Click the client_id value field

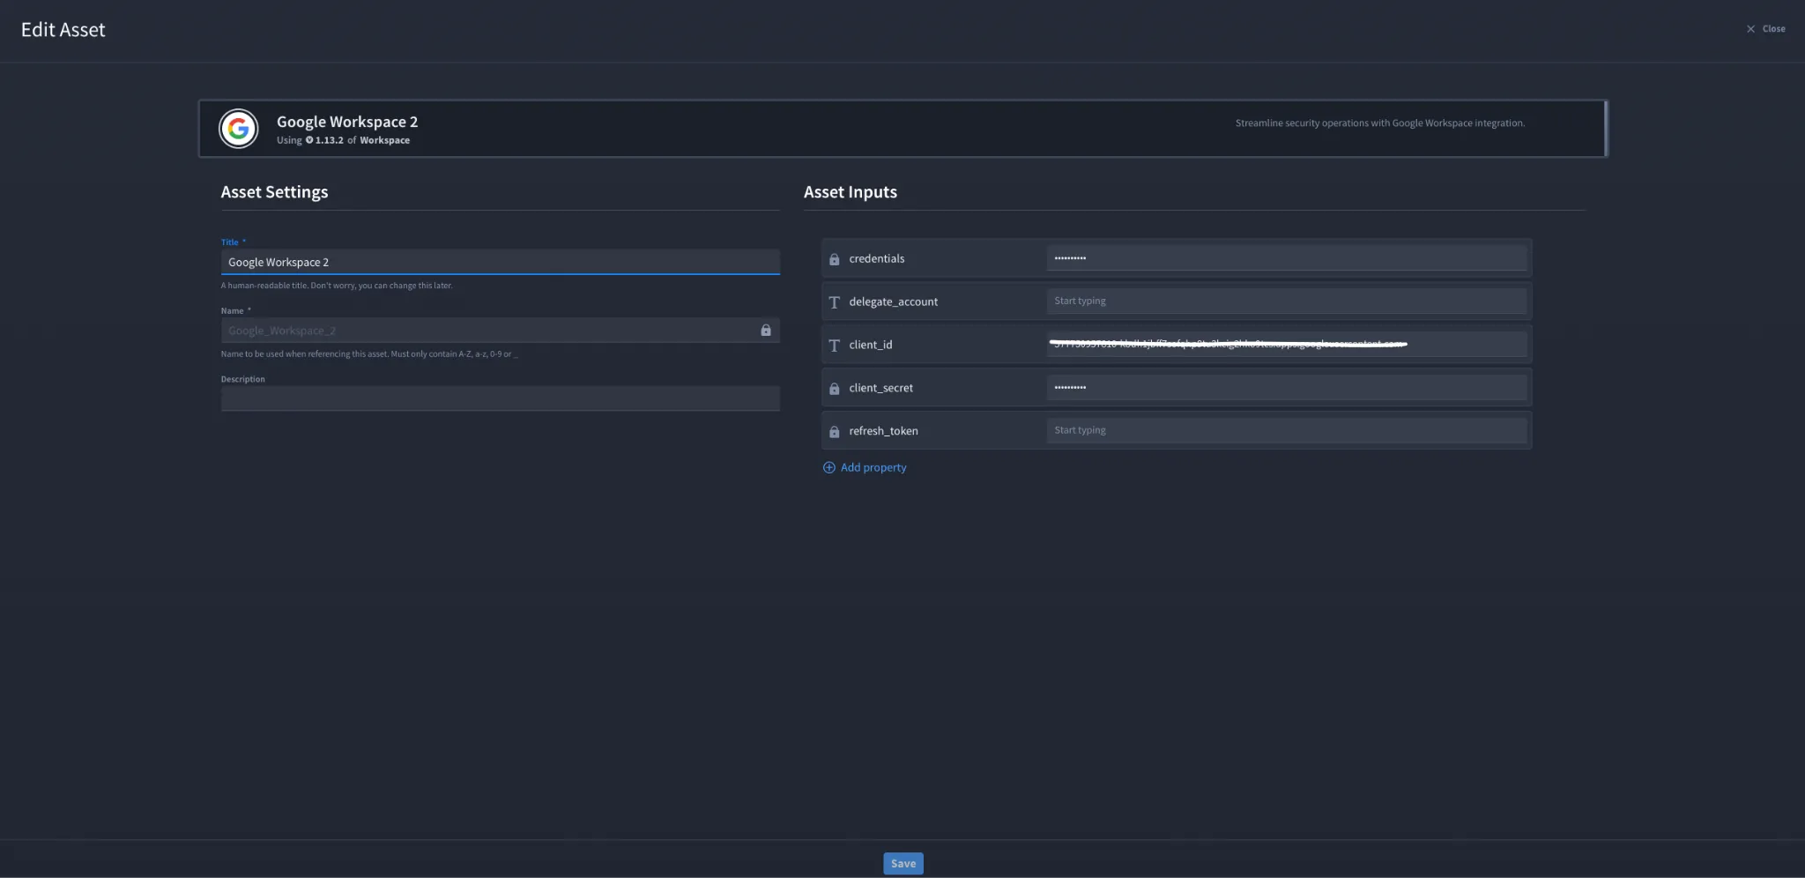click(1286, 345)
